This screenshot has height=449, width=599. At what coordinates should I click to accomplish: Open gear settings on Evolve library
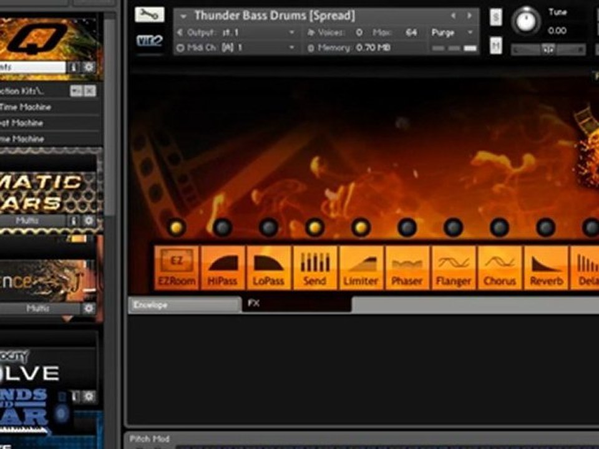(89, 397)
